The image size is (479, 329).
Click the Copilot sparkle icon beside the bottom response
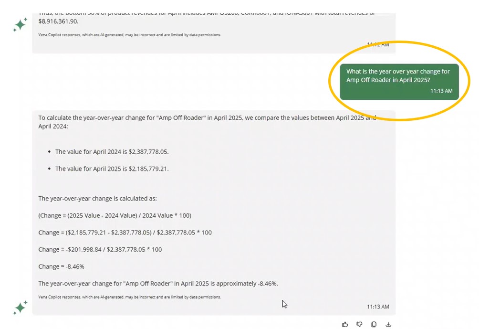[x=20, y=308]
